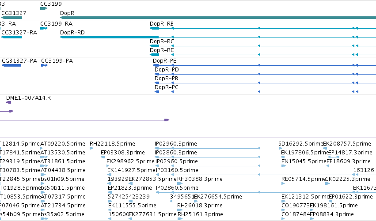Click the CG3199-PA protein label

[x=57, y=61]
